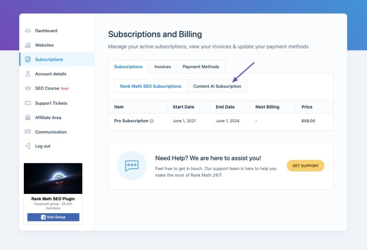Switch to the Payment Methods tab
Image resolution: width=367 pixels, height=250 pixels.
pyautogui.click(x=201, y=67)
